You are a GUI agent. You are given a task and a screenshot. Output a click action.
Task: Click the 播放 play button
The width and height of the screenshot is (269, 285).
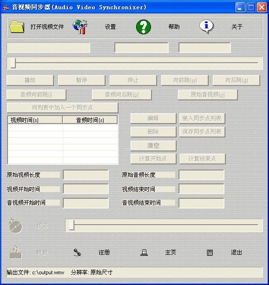click(30, 80)
